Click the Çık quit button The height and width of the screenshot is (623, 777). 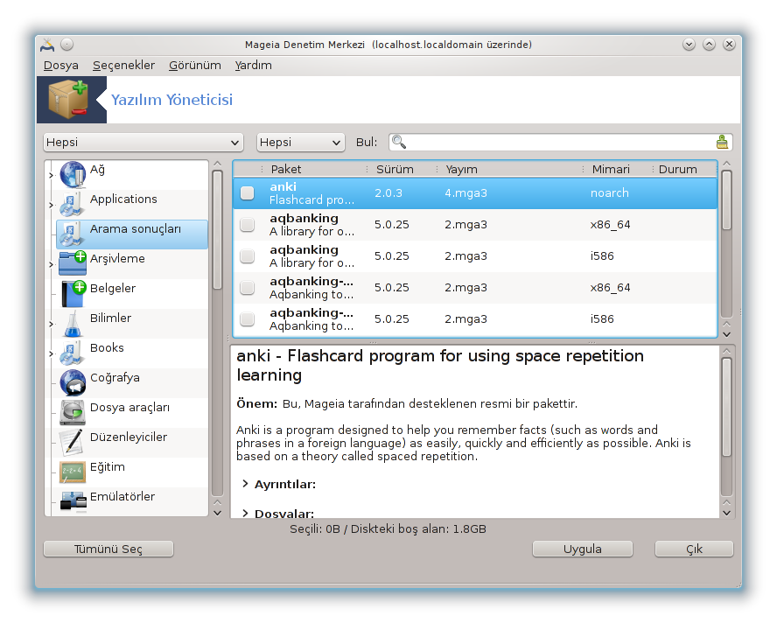click(x=694, y=549)
